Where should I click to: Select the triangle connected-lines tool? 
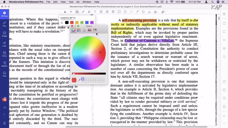149,12
